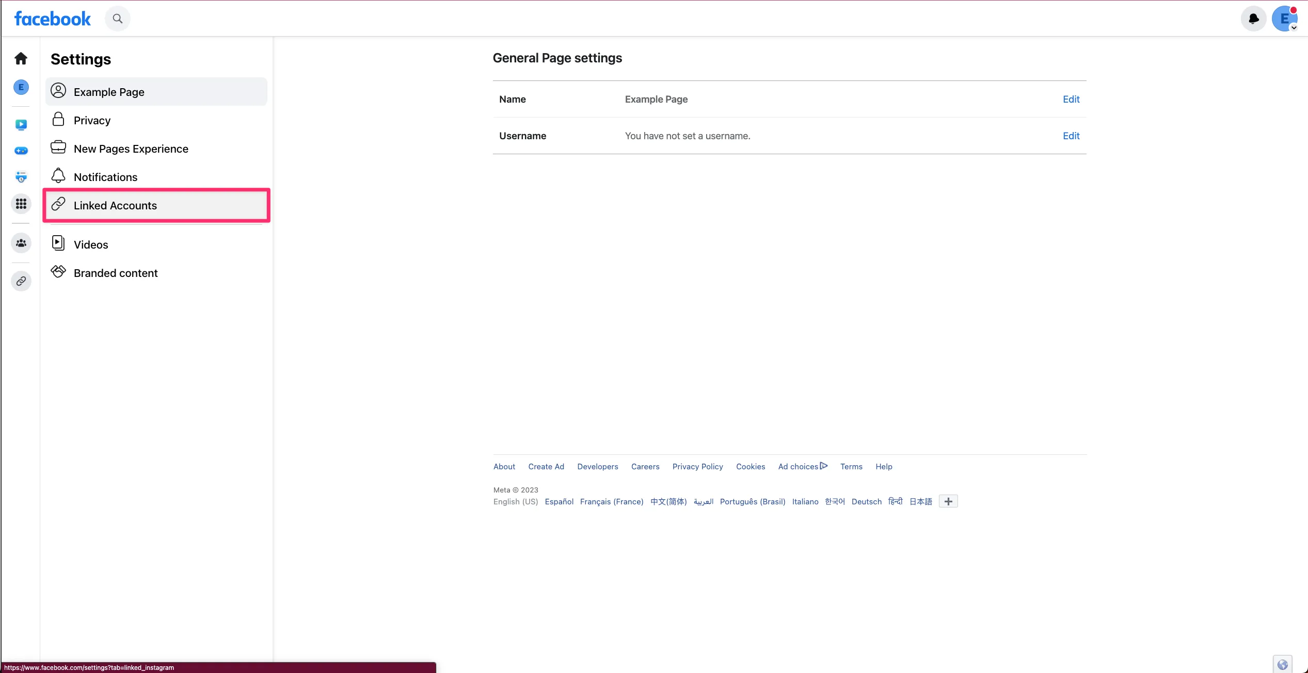This screenshot has height=673, width=1308.
Task: Open Privacy settings
Action: click(156, 120)
